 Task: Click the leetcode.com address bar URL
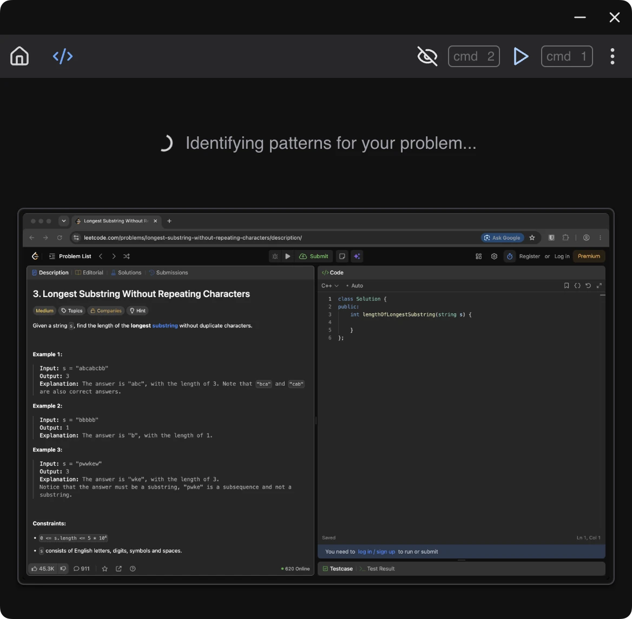point(193,238)
